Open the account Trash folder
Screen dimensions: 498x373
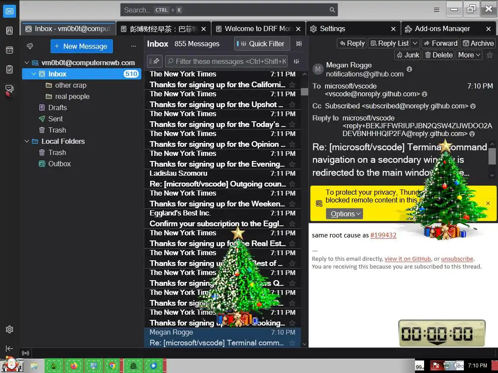click(82, 130)
